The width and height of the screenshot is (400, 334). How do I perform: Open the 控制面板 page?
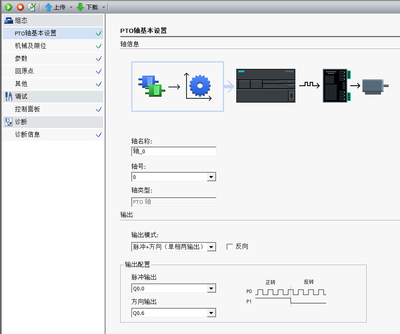click(27, 109)
